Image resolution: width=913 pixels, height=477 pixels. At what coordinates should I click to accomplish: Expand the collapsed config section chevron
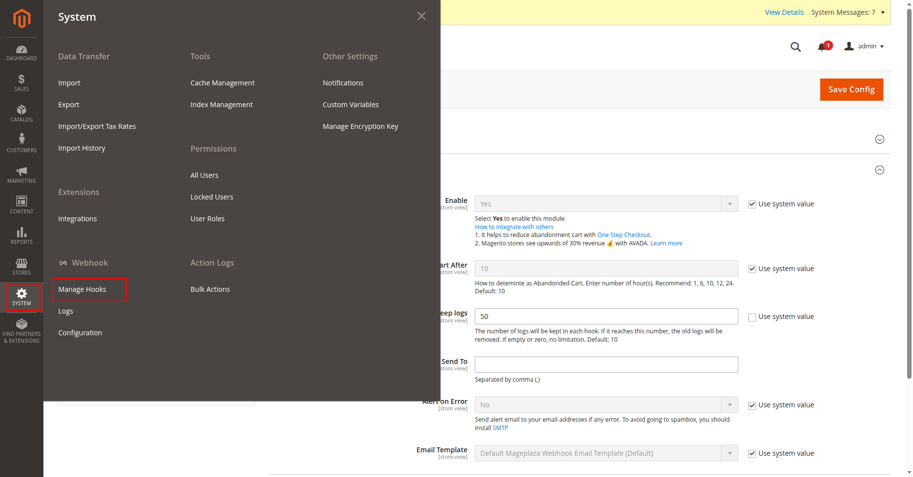879,139
